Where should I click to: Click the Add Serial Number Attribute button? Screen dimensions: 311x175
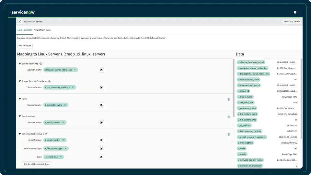36,164
